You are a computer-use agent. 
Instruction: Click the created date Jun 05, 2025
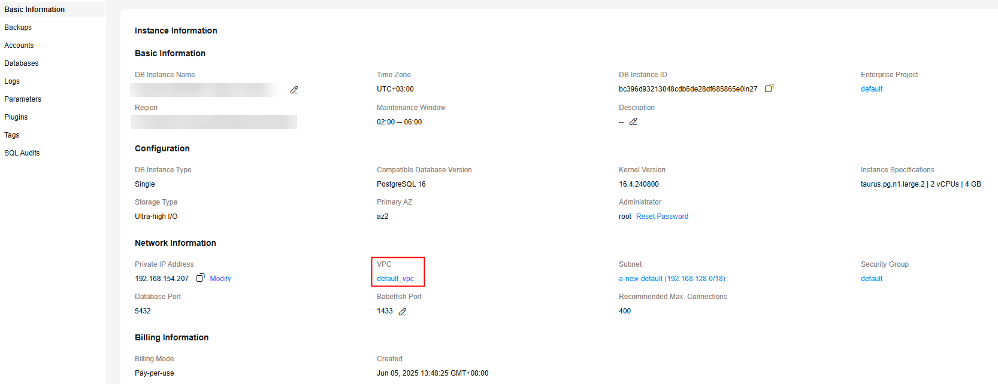(x=433, y=373)
